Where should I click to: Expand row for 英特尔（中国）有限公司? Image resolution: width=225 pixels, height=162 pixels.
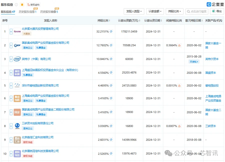point(11,59)
